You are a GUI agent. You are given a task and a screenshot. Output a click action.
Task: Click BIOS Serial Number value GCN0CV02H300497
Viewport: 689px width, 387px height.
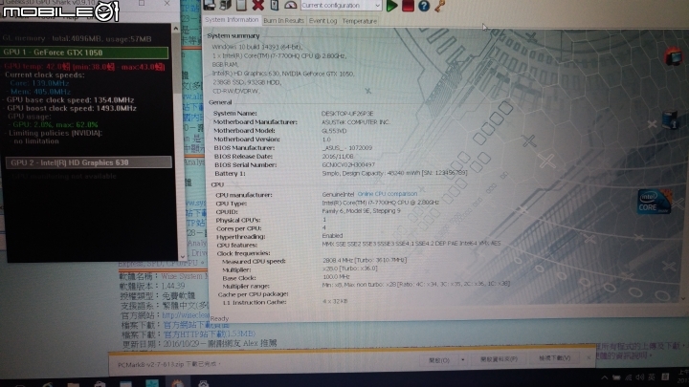(348, 164)
